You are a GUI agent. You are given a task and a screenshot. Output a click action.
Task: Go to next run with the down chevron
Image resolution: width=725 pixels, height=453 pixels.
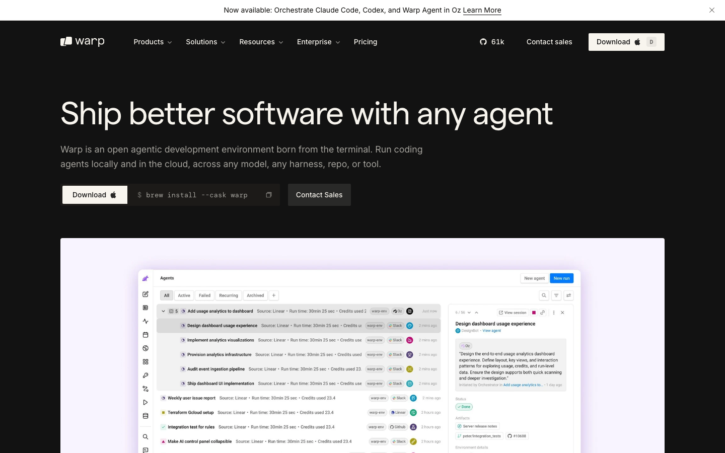[x=469, y=313]
